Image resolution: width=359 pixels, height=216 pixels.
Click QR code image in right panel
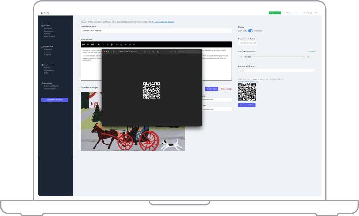pos(247,92)
